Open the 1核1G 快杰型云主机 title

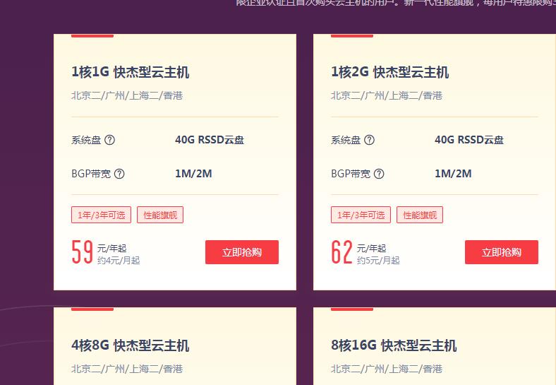(x=130, y=72)
